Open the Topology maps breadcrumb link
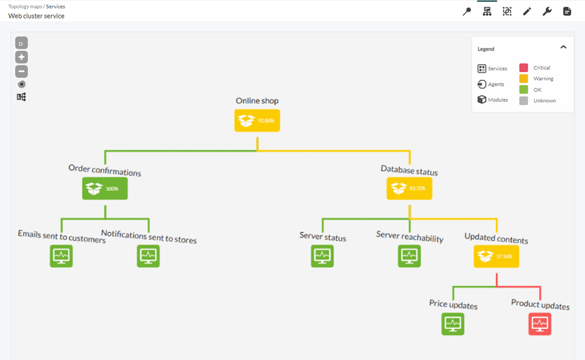 [25, 6]
